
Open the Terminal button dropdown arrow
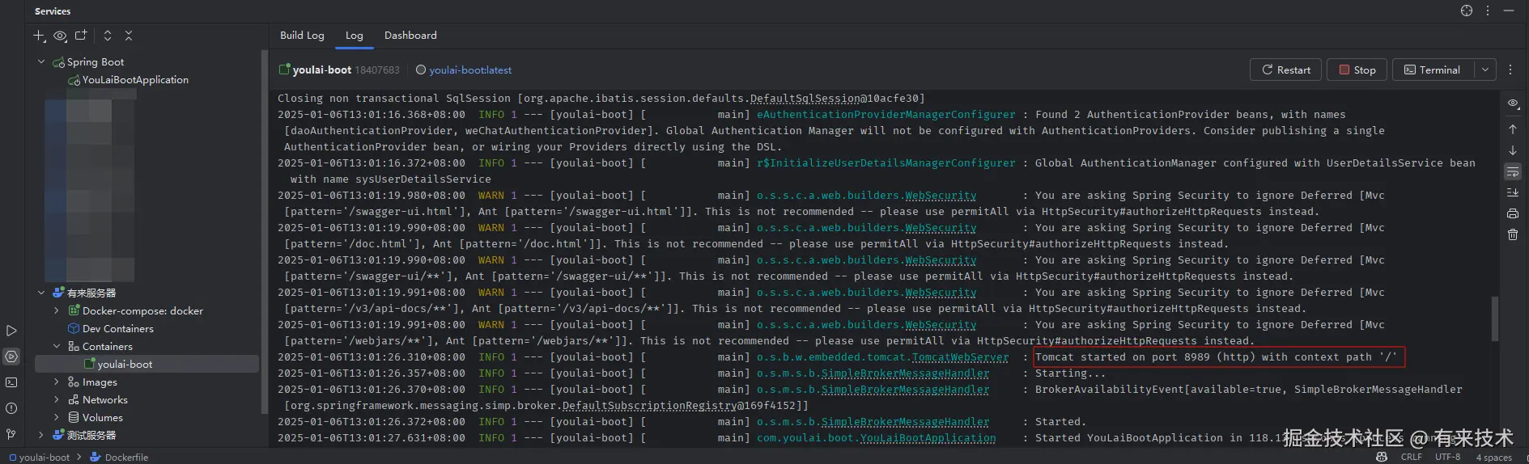point(1485,70)
